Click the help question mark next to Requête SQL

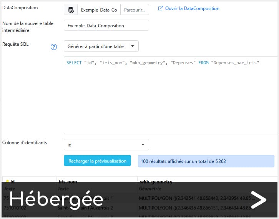point(54,47)
